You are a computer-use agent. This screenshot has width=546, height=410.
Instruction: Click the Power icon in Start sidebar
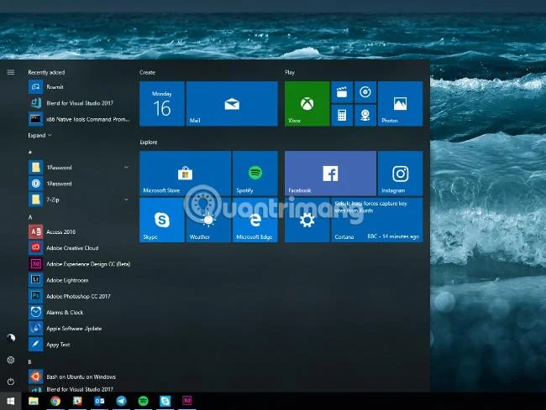[11, 381]
